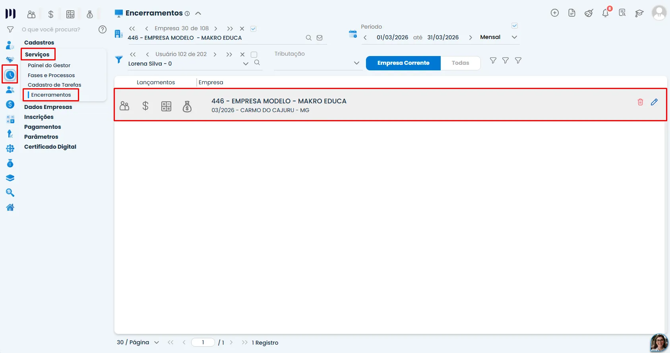Viewport: 670px width, 353px height.
Task: Click the info icon beside Encerramentos title
Action: coord(187,14)
